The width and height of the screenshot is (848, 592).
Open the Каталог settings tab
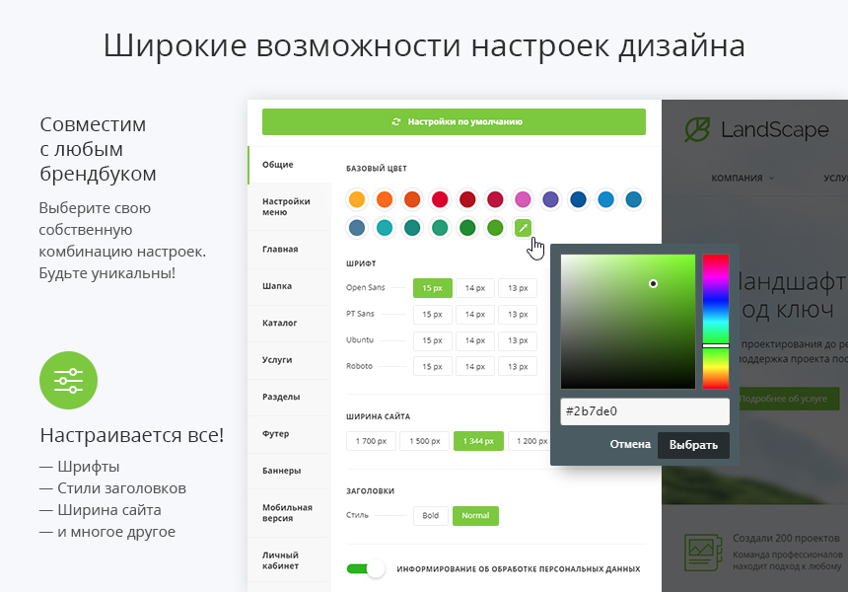click(280, 323)
